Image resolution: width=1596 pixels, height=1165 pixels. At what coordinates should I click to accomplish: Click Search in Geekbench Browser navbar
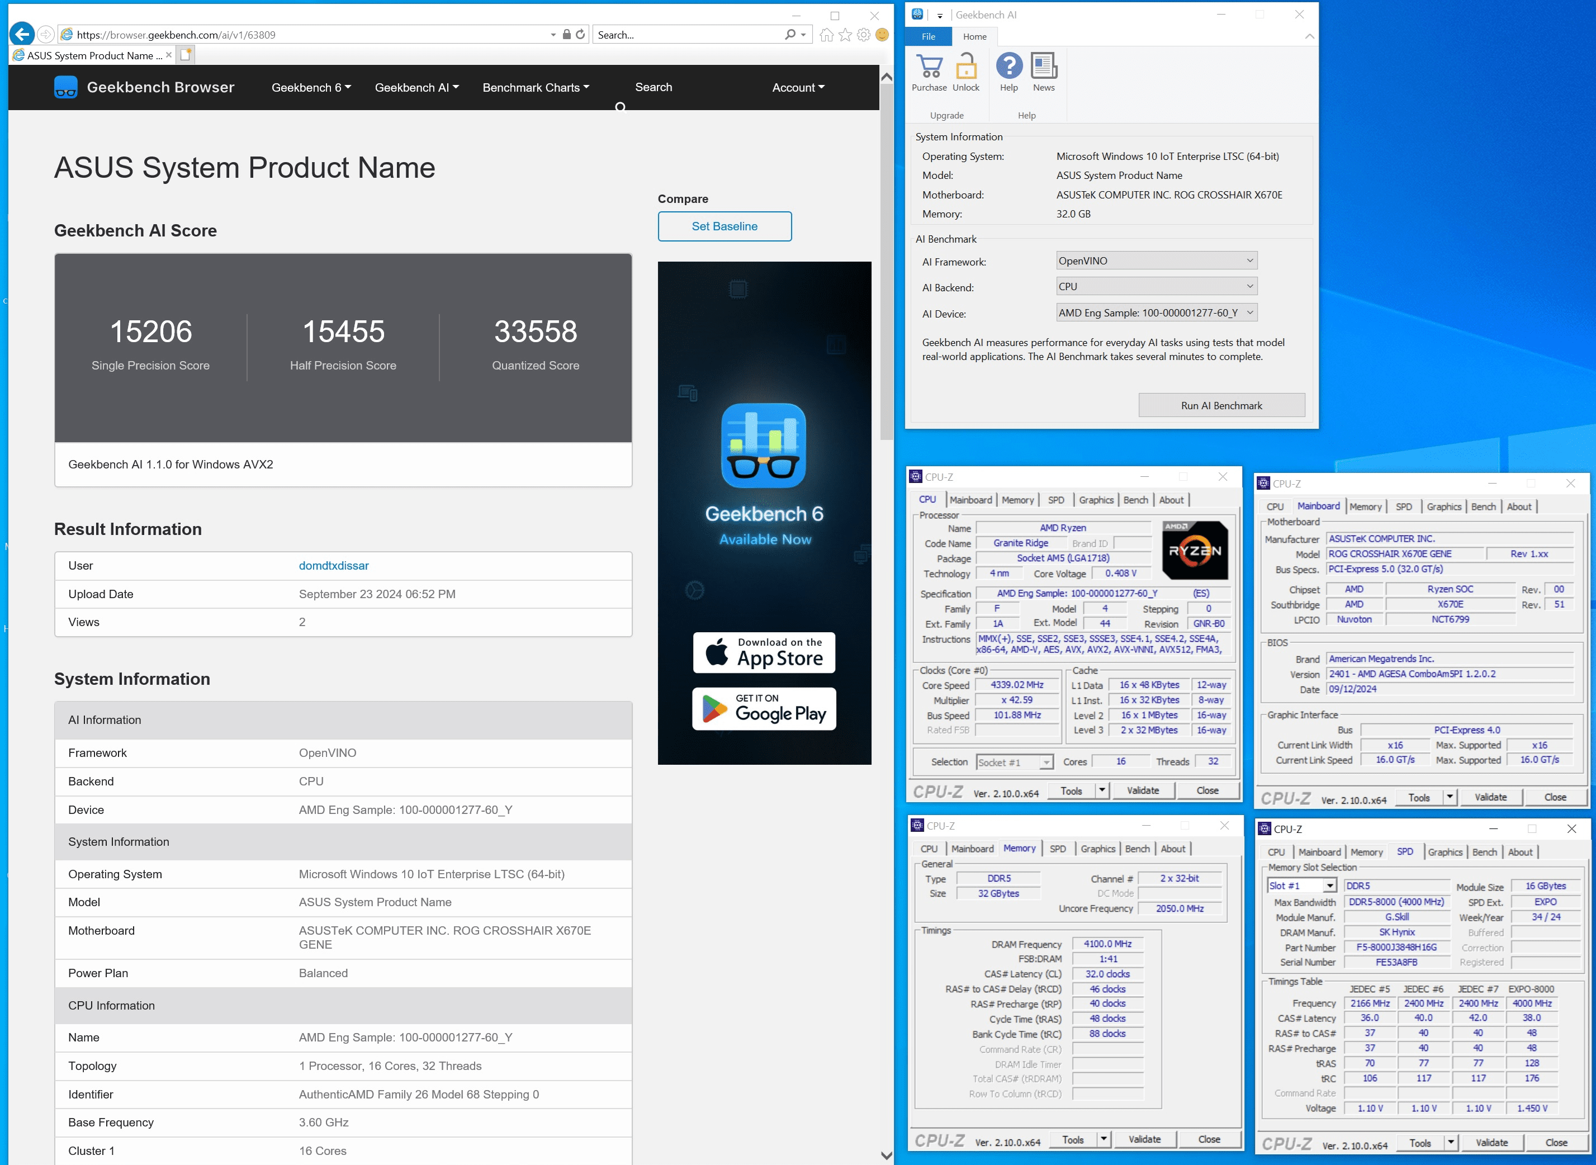(x=653, y=87)
